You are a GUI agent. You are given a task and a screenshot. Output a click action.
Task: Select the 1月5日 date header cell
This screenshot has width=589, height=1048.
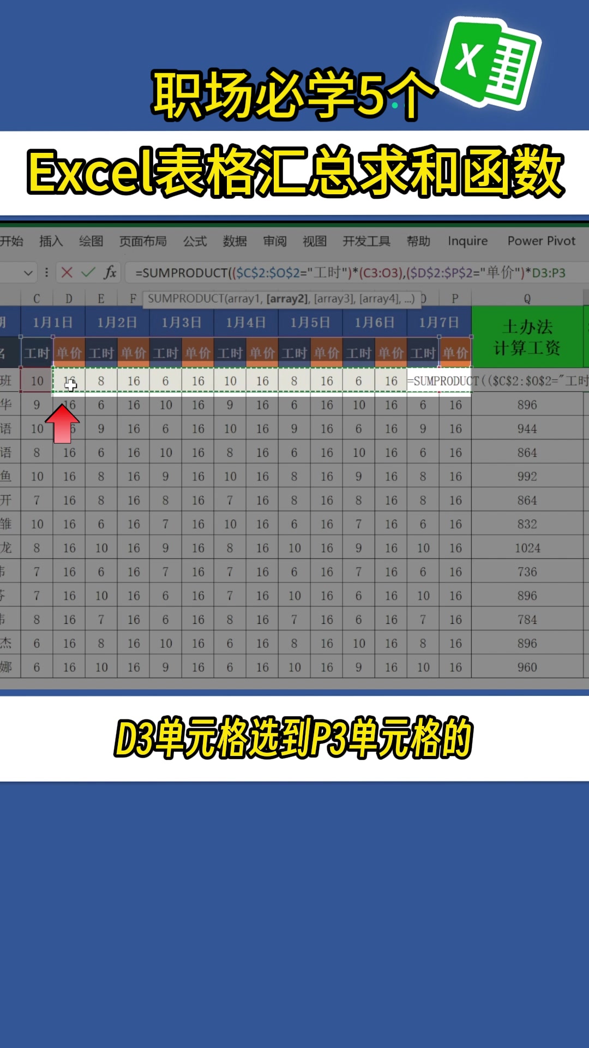pyautogui.click(x=310, y=322)
